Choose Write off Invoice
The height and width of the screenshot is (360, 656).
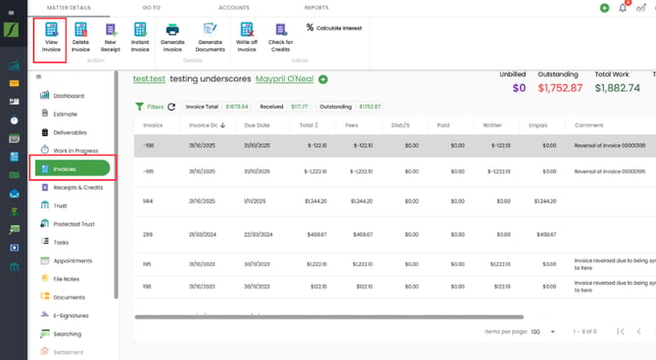247,37
